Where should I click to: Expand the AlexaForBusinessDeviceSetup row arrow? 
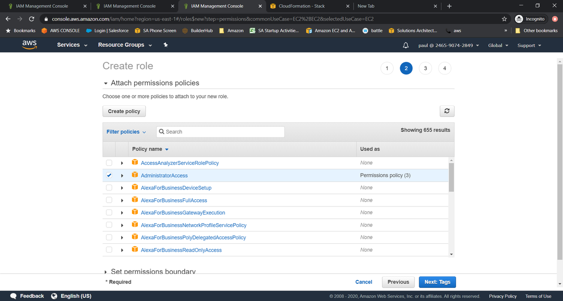[122, 188]
